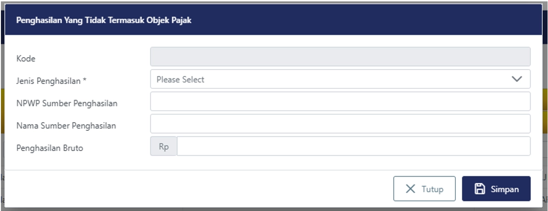
Task: Click the 'NPWP Sumber Penghasilan' label
Action: click(67, 103)
